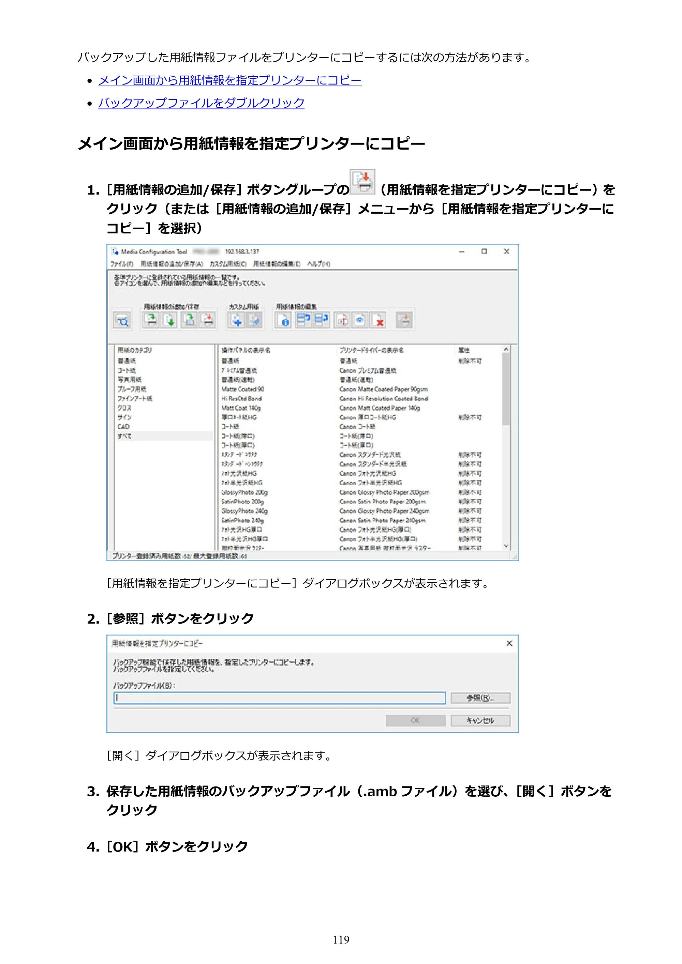
Task: Click the delete paper red X icon
Action: (x=378, y=320)
